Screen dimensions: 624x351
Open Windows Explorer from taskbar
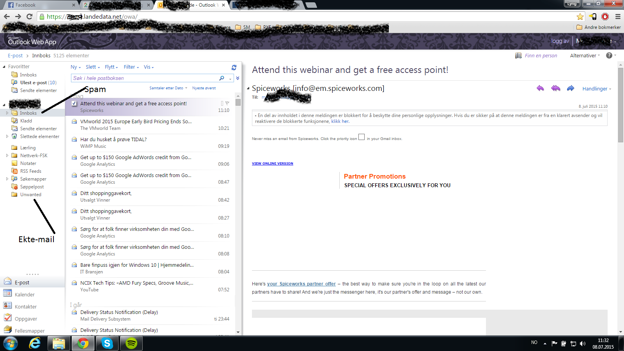58,343
